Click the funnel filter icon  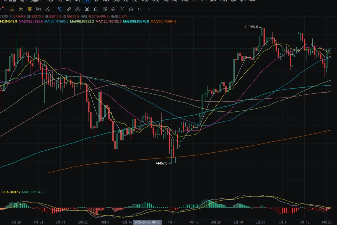tap(122, 9)
